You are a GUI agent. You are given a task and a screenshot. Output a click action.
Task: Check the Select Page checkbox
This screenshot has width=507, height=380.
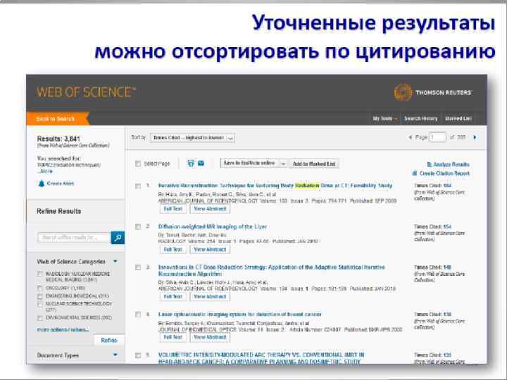138,164
